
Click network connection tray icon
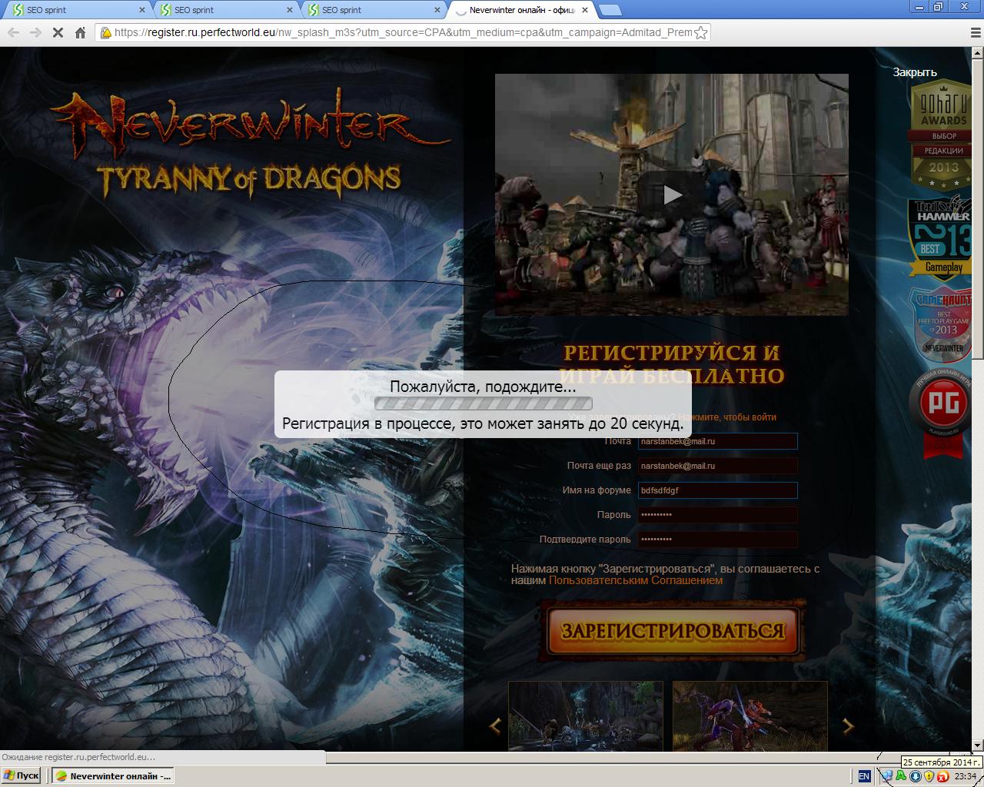pyautogui.click(x=888, y=776)
